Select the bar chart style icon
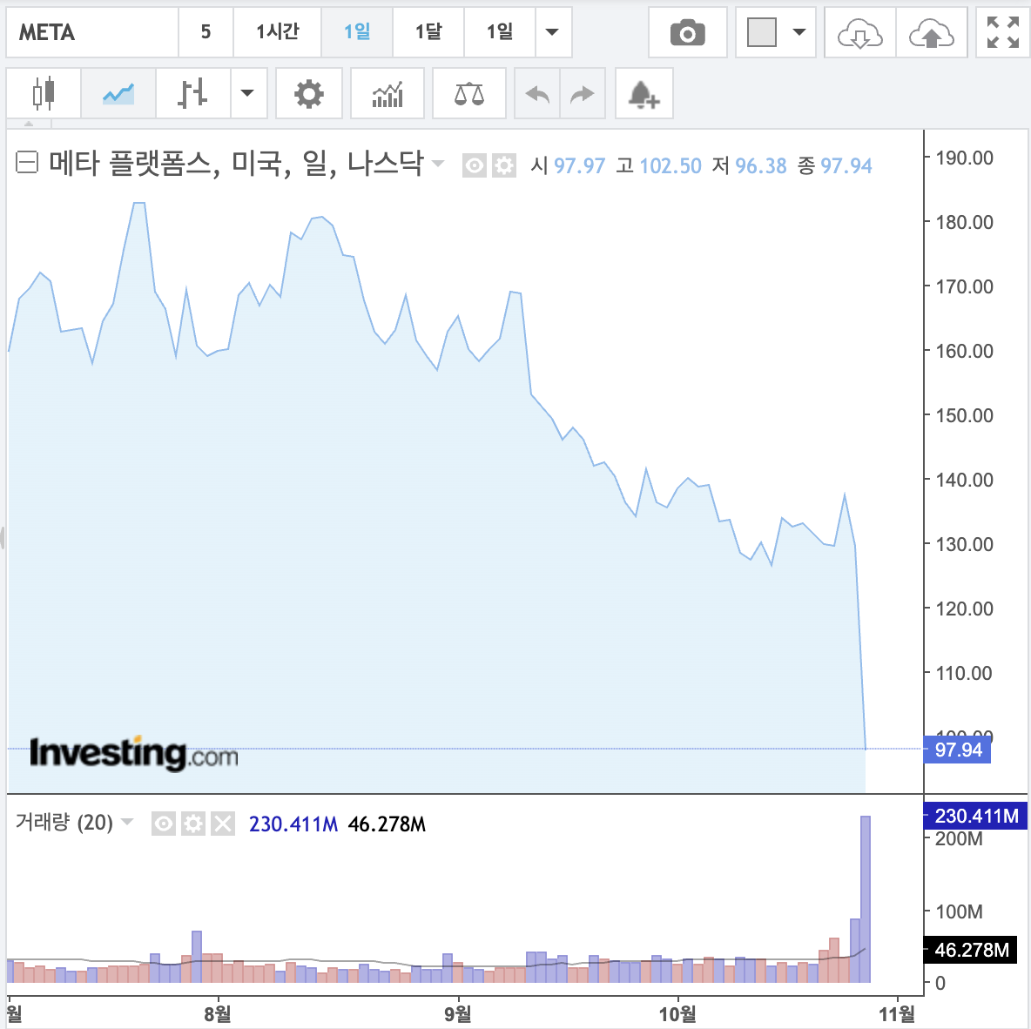Screen dimensions: 1031x1029 [192, 93]
